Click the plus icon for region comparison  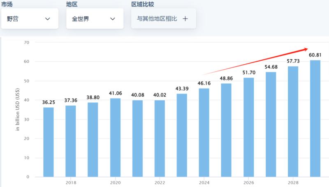pyautogui.click(x=185, y=19)
